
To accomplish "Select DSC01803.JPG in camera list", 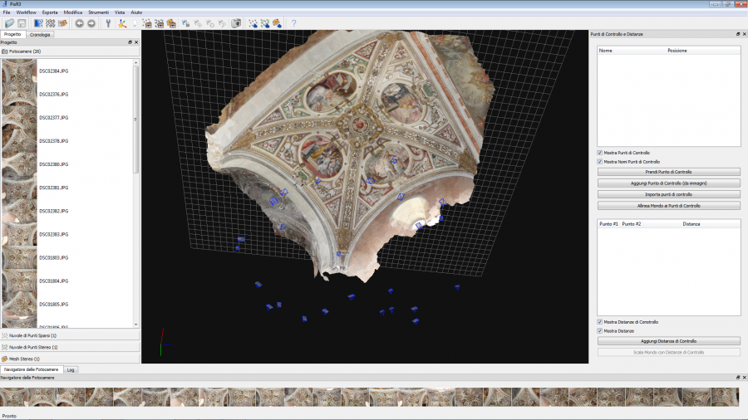I will click(x=53, y=257).
